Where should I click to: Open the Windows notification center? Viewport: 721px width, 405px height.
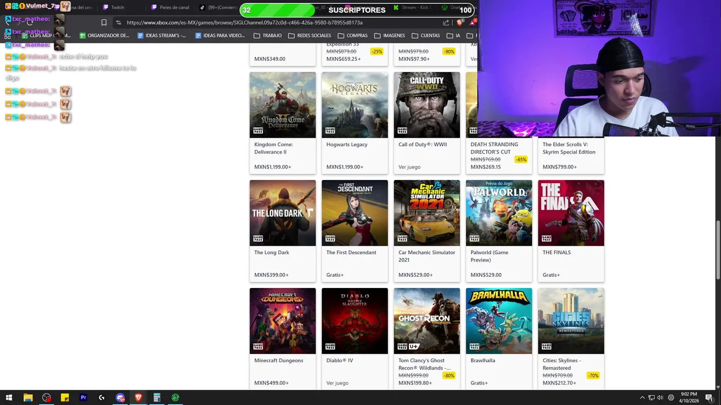(x=709, y=398)
